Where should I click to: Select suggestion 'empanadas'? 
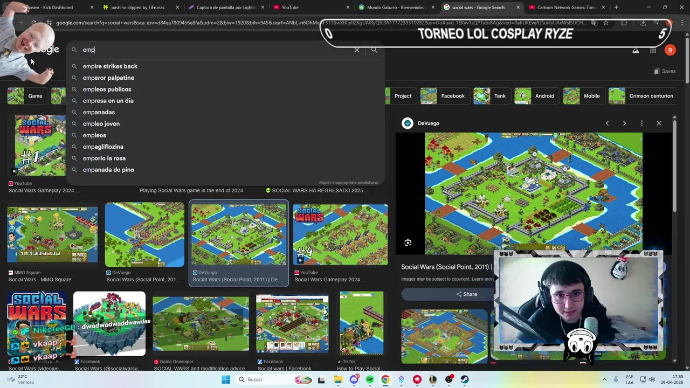pyautogui.click(x=225, y=112)
